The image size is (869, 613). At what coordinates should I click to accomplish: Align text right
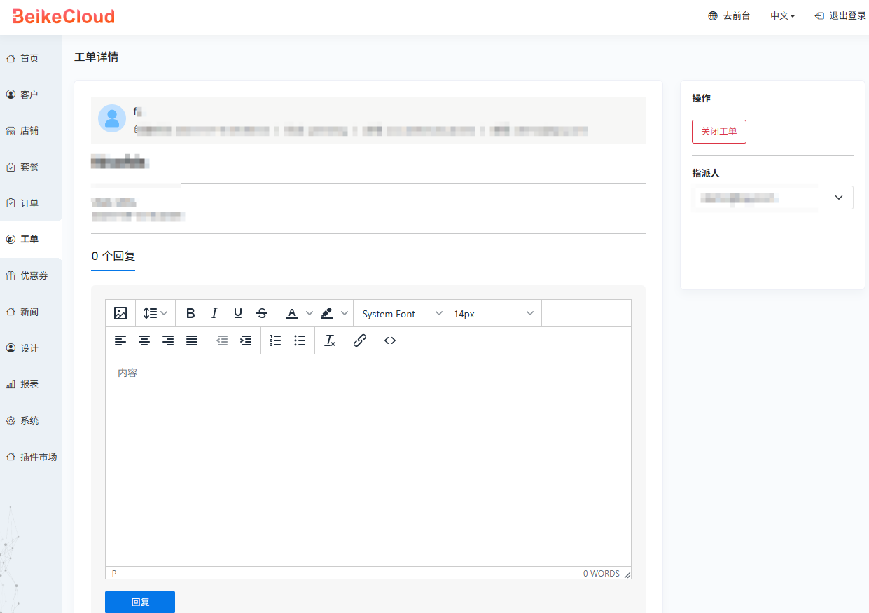tap(168, 340)
